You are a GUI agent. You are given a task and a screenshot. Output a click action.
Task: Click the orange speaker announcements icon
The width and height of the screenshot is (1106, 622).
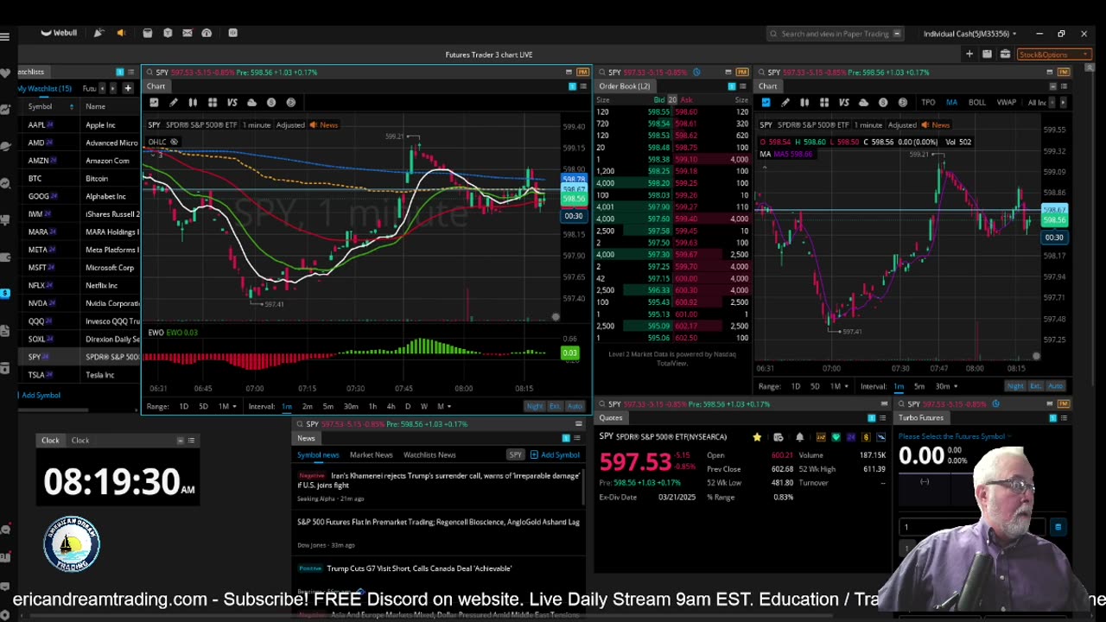point(121,33)
